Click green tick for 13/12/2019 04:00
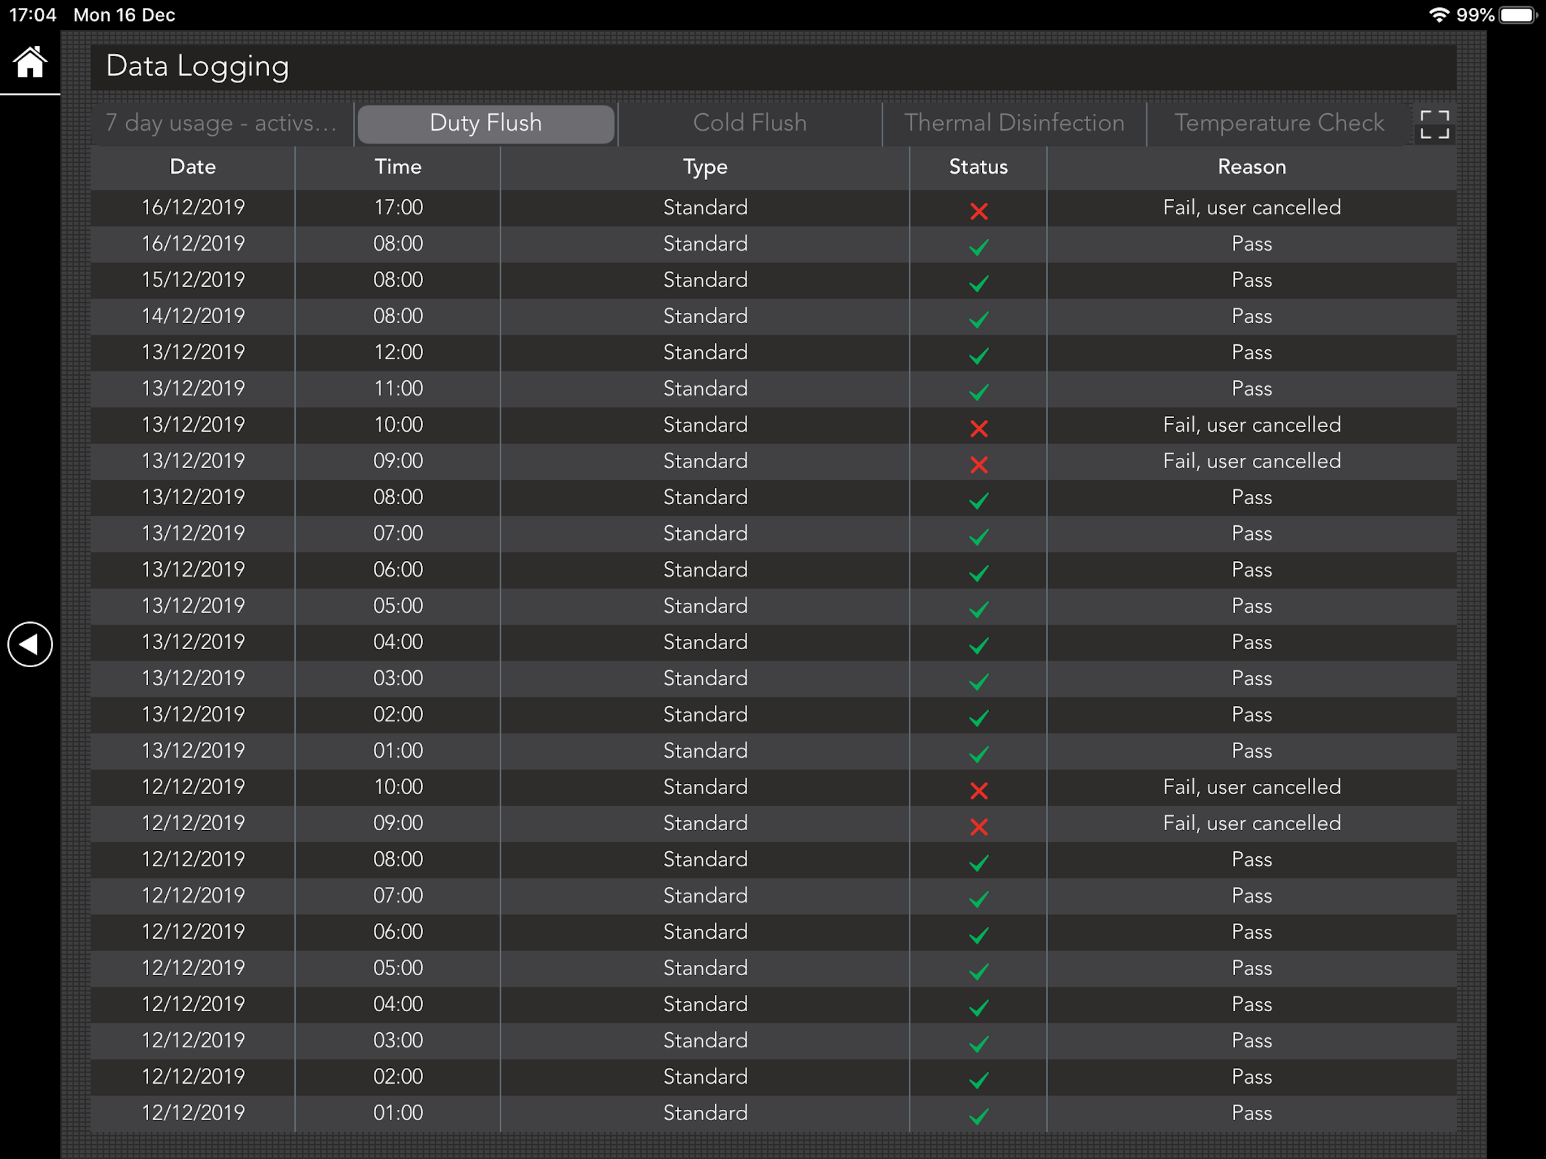 [x=978, y=645]
